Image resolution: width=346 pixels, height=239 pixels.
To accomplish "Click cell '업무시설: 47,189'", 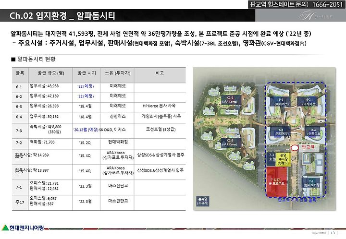I will pos(44,96).
